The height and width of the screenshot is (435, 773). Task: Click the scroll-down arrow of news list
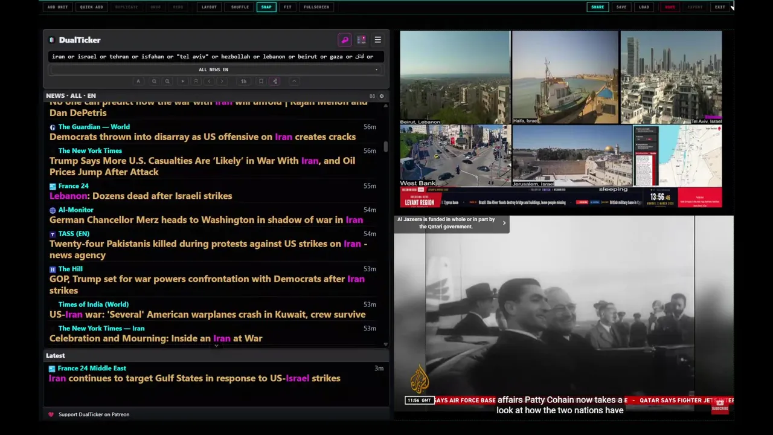(x=386, y=344)
